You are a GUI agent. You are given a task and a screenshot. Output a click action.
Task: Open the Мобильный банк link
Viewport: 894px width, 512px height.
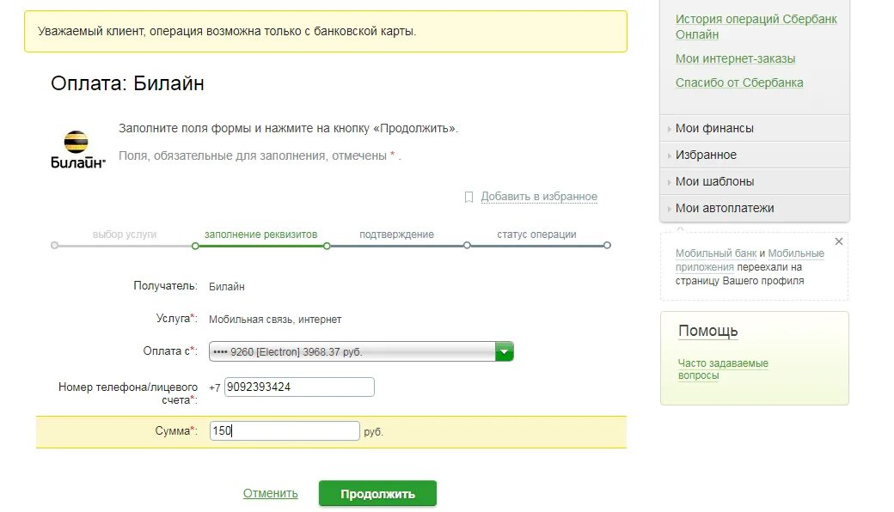[716, 253]
